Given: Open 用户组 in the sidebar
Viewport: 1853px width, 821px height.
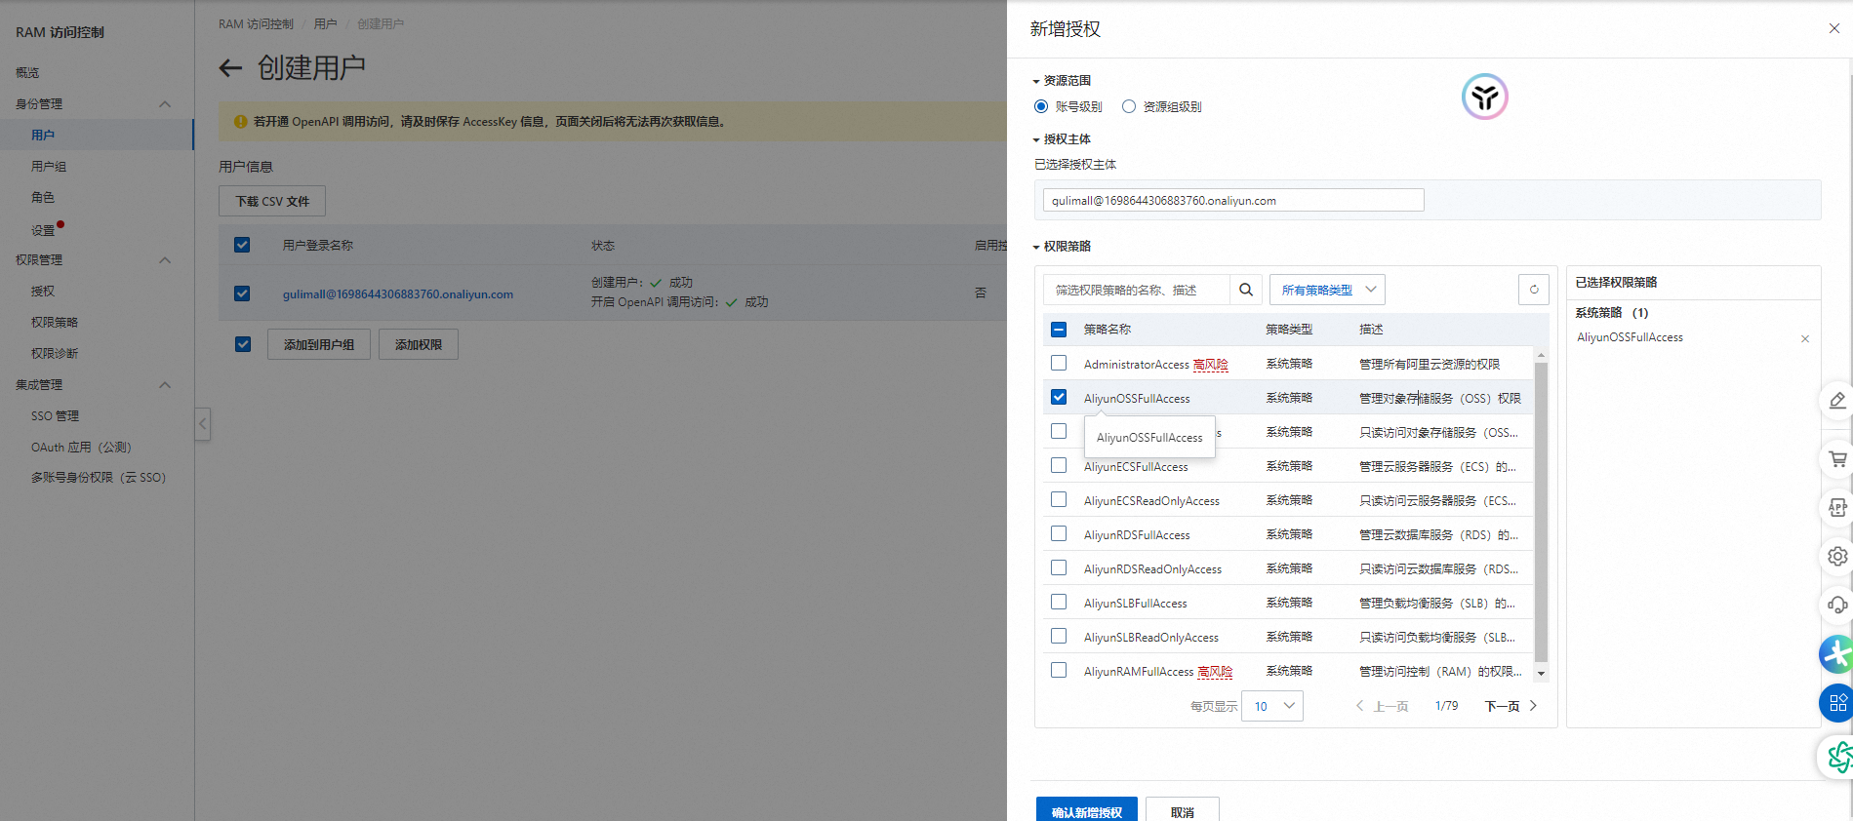Looking at the screenshot, I should click(49, 167).
